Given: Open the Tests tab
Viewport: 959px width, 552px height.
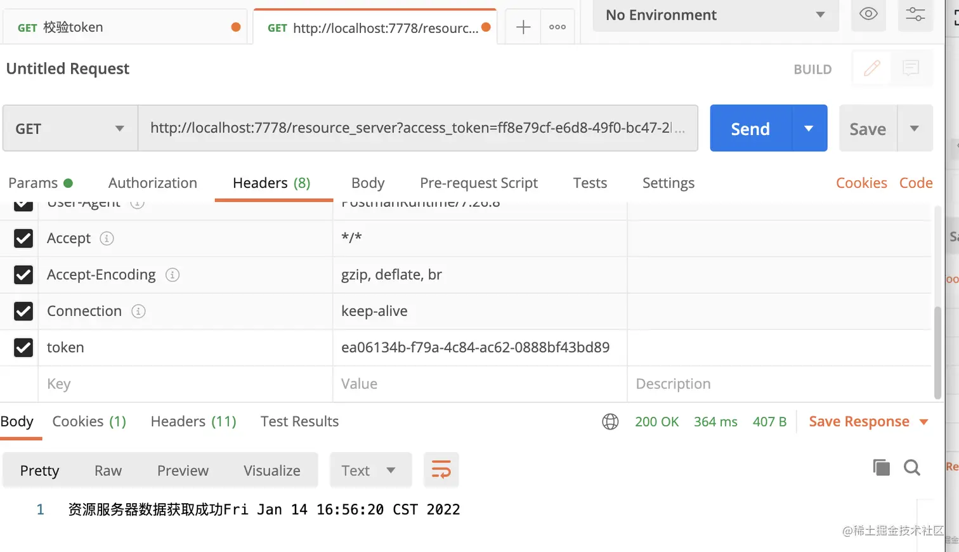Looking at the screenshot, I should point(590,183).
